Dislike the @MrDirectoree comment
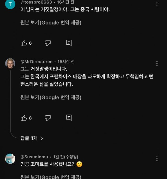 pyautogui.click(x=47, y=118)
